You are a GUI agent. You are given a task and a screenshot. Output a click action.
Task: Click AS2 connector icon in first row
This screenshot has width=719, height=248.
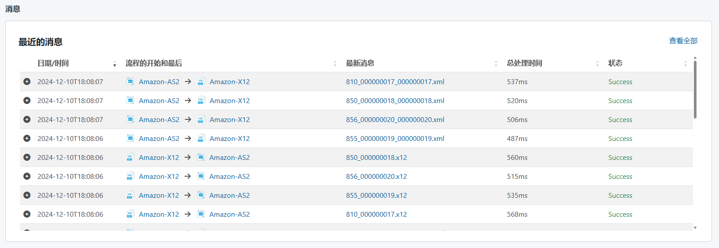coord(130,81)
